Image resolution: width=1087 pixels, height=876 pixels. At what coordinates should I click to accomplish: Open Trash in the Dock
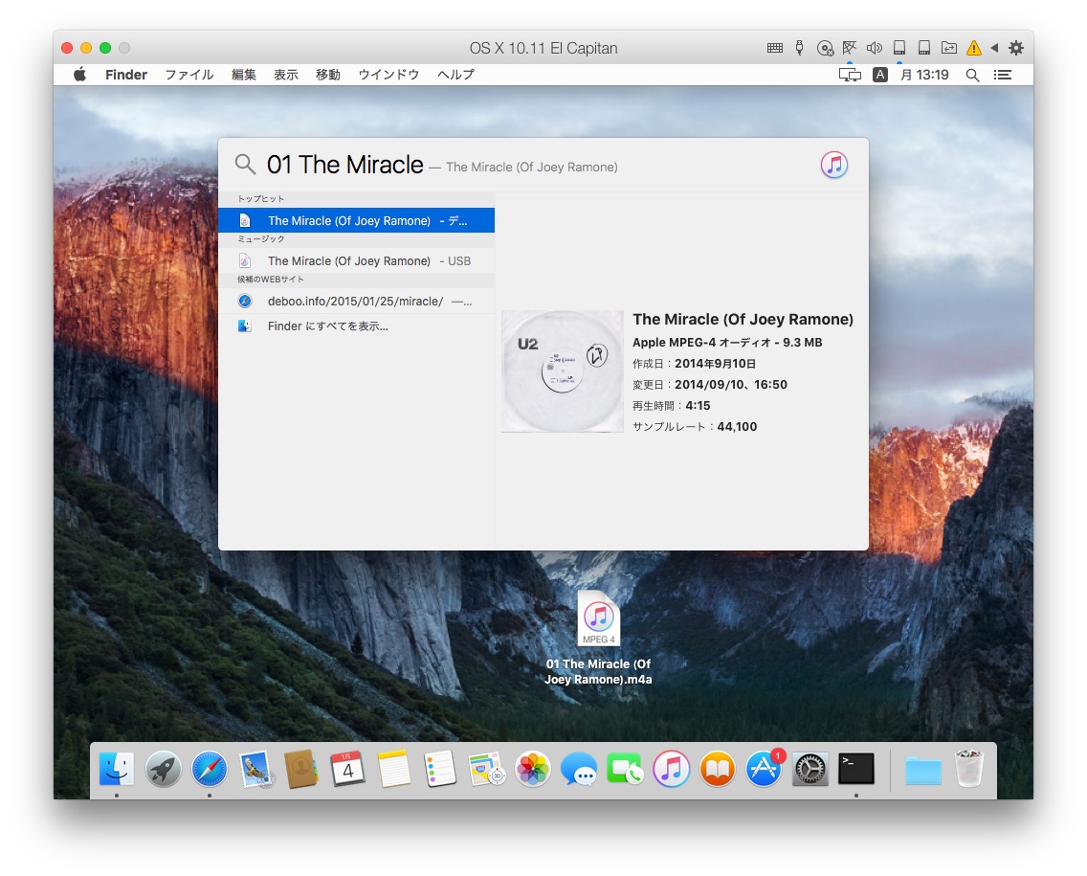coord(969,769)
